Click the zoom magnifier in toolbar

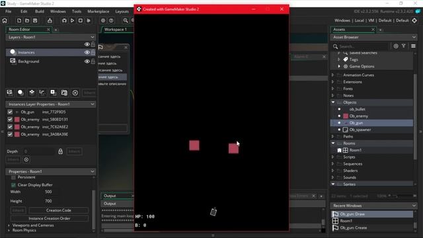coord(126,20)
